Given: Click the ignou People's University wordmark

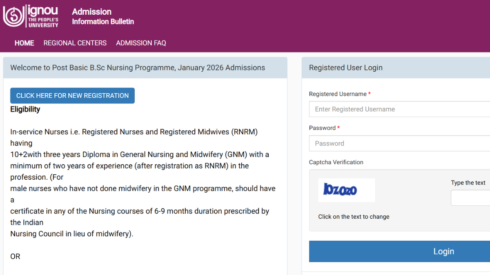Looking at the screenshot, I should [x=43, y=16].
